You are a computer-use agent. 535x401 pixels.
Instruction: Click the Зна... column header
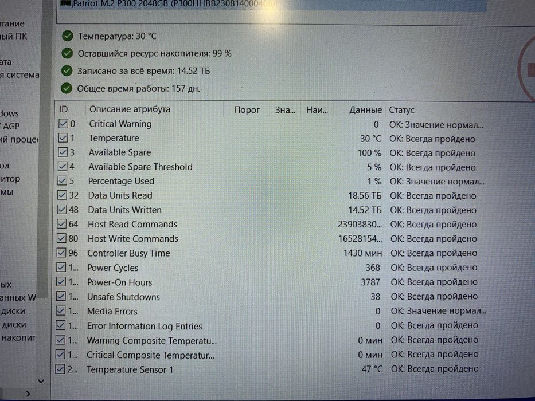pyautogui.click(x=285, y=110)
